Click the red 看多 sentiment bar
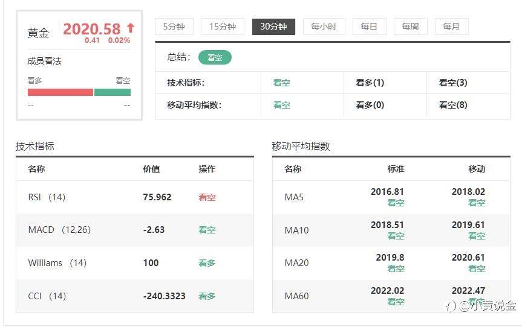Screen dimensions: 522x327 (60, 92)
